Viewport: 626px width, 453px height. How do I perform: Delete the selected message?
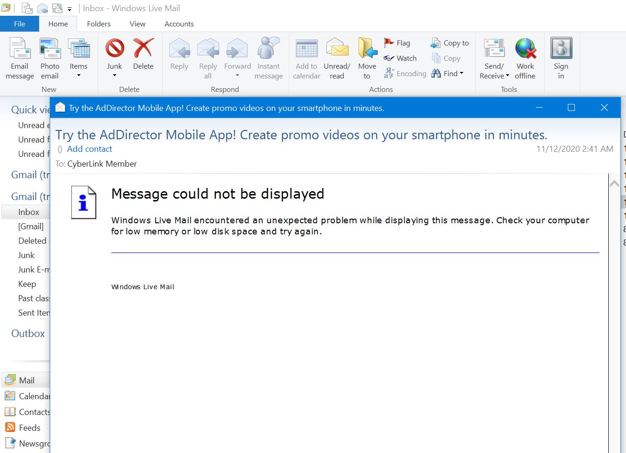click(143, 54)
